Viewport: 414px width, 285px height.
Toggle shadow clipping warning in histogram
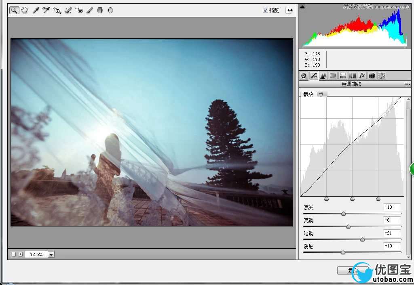pyautogui.click(x=302, y=6)
